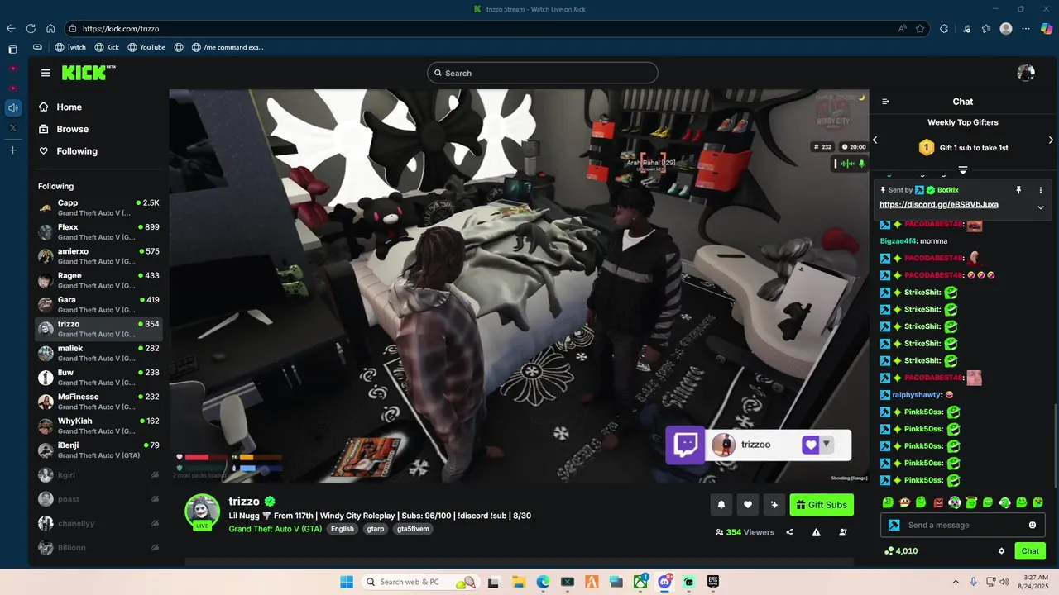1059x595 pixels.
Task: Go to next Weekly Top Gifters slide
Action: 1051,140
